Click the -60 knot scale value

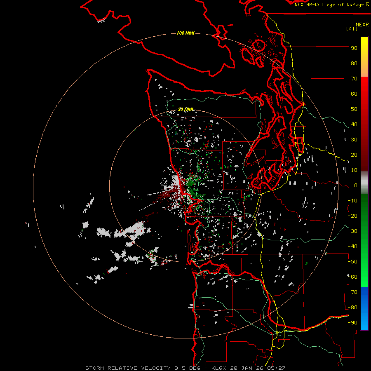pyautogui.click(x=352, y=277)
